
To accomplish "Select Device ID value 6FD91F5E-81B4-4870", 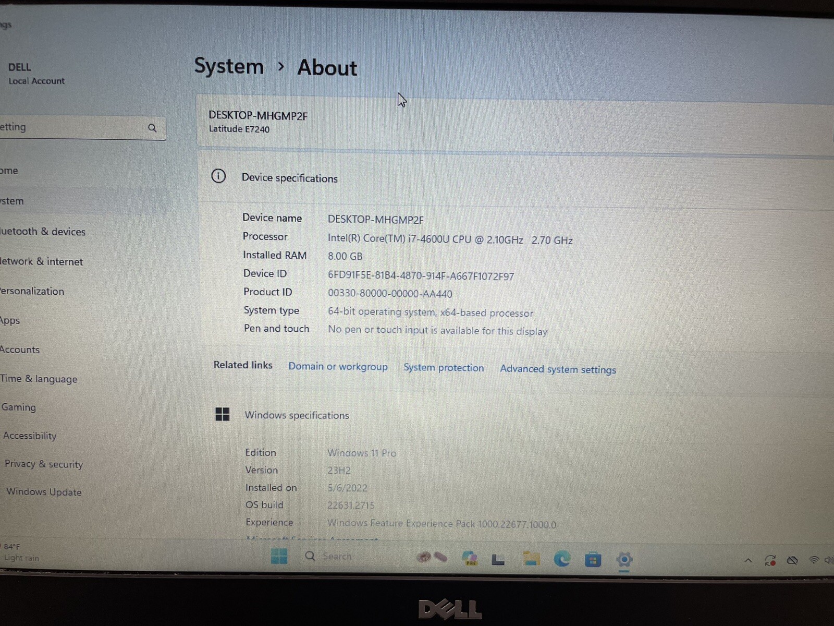I will (421, 276).
